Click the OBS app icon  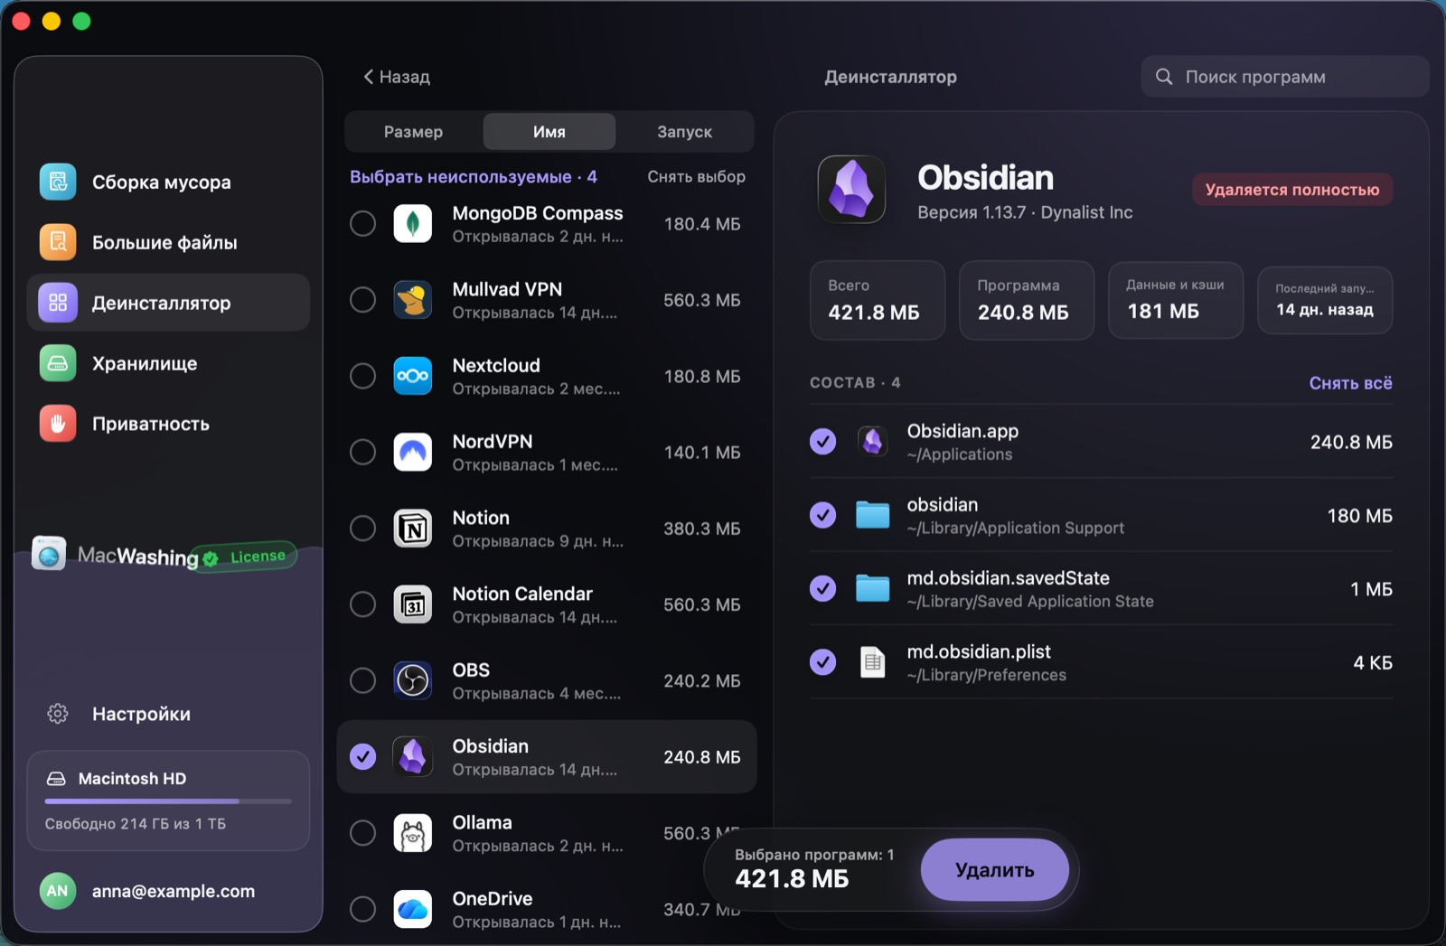[x=413, y=680]
